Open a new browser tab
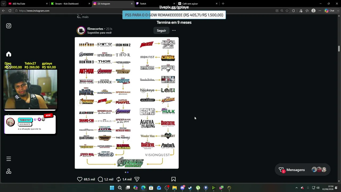The width and height of the screenshot is (341, 192). point(223,4)
